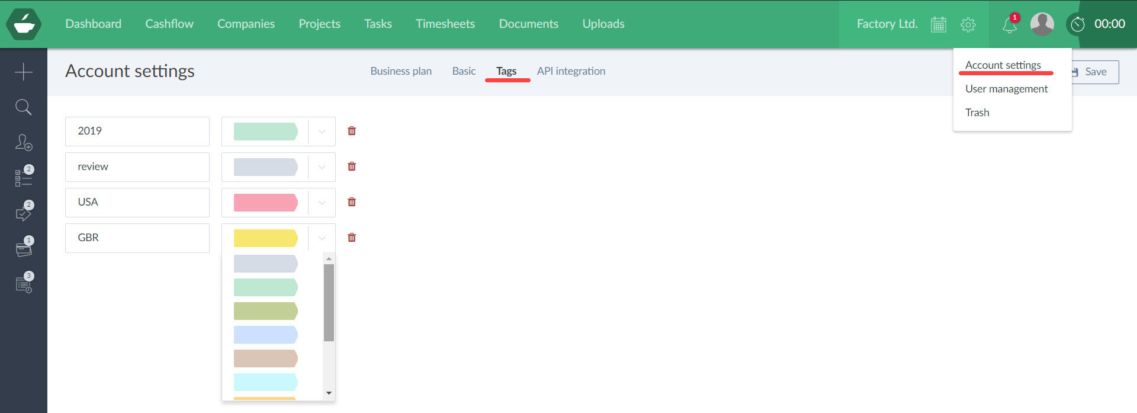
Task: Switch to the API integration tab
Action: click(571, 71)
